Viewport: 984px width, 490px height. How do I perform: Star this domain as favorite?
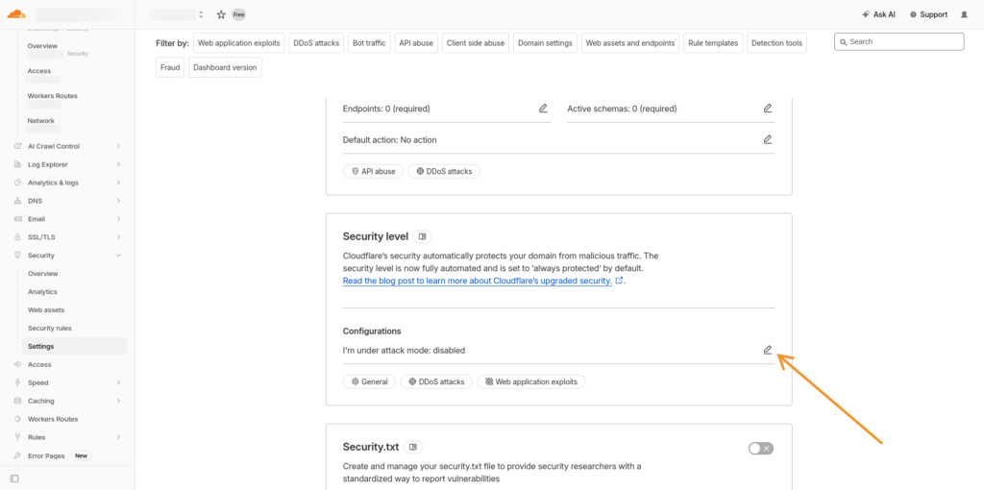click(221, 14)
